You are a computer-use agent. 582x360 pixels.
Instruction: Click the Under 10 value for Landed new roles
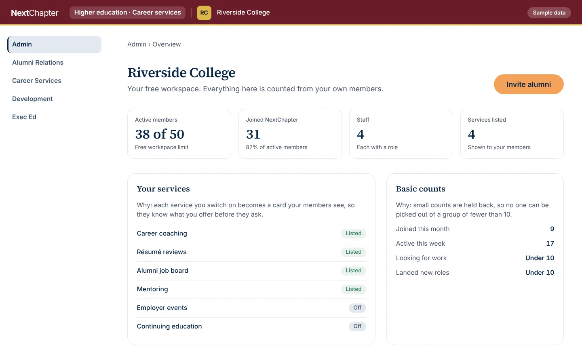(x=540, y=273)
